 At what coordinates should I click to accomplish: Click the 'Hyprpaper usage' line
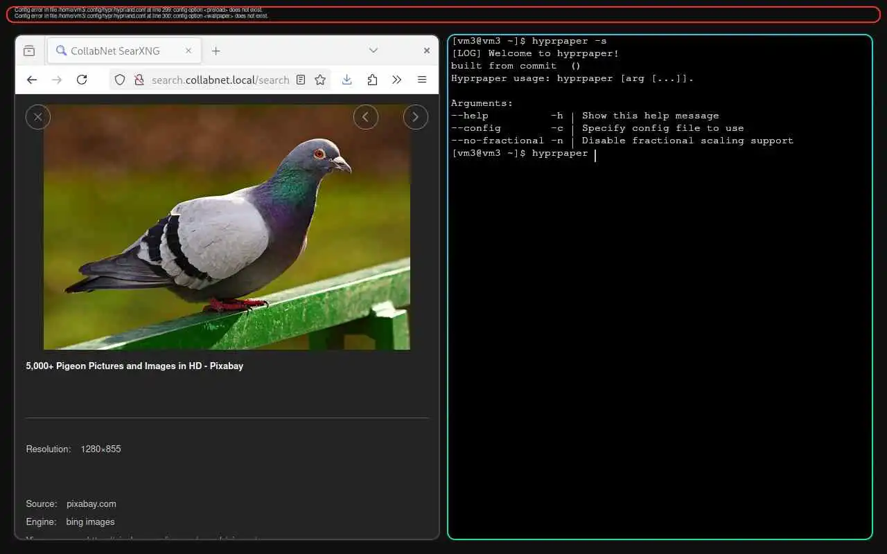coord(572,78)
